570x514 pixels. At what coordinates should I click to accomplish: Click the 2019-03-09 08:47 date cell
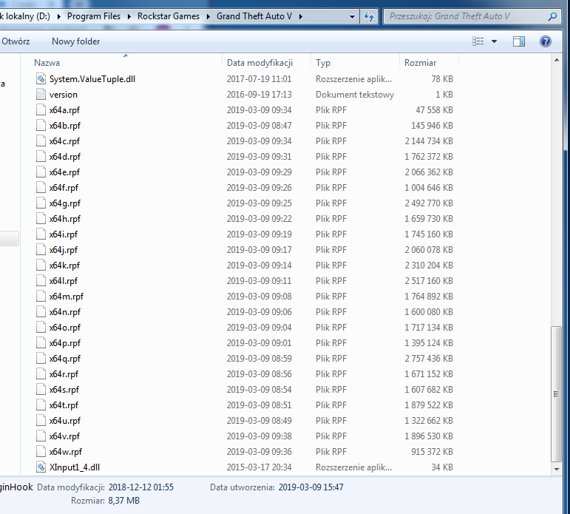coord(259,126)
